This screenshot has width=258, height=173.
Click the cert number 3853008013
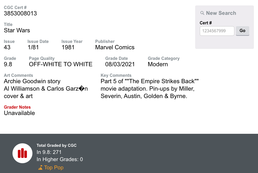(20, 14)
